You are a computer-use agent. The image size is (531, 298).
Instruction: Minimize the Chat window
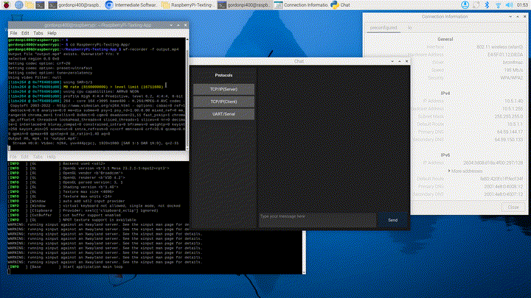pos(392,62)
